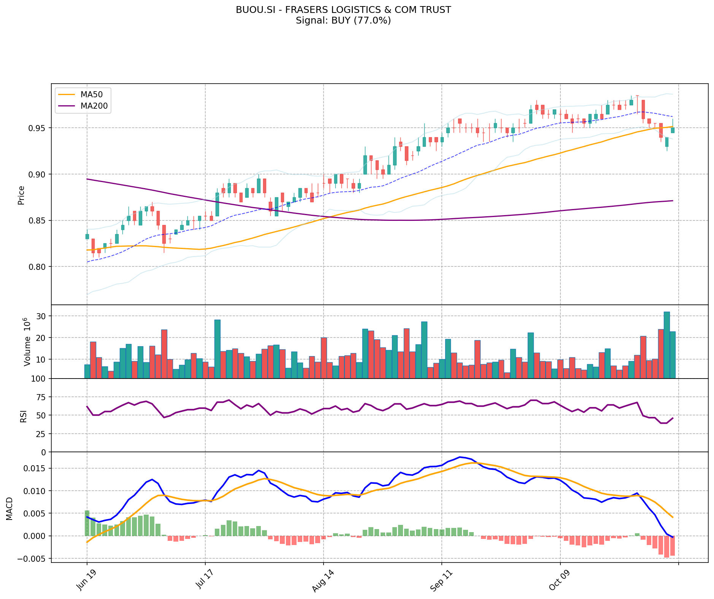Click the Signal: BUY (77.0%) subtitle
Image resolution: width=714 pixels, height=599 pixels.
[x=343, y=21]
